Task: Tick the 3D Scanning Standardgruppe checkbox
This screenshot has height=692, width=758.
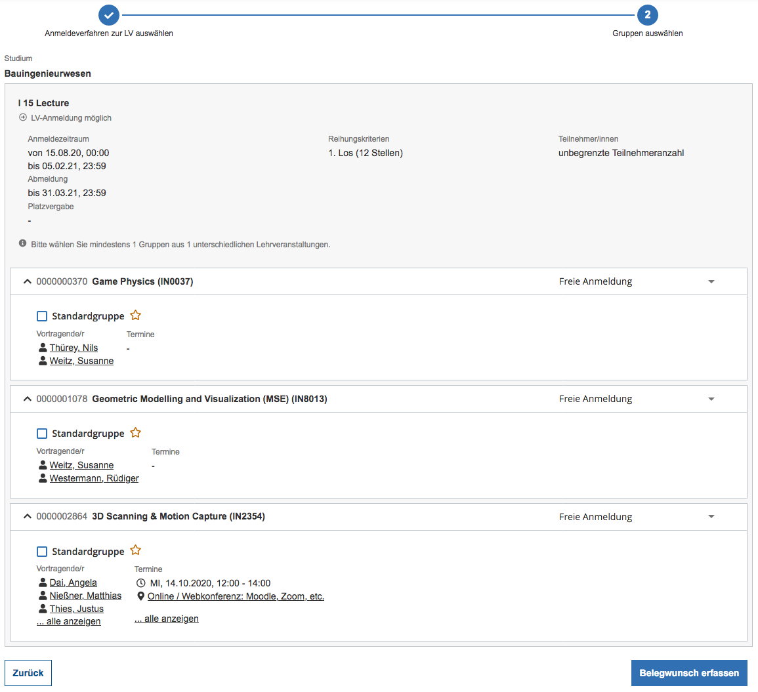Action: pyautogui.click(x=42, y=552)
